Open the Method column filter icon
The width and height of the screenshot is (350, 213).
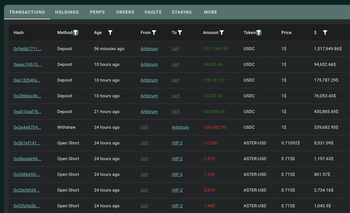tap(76, 33)
